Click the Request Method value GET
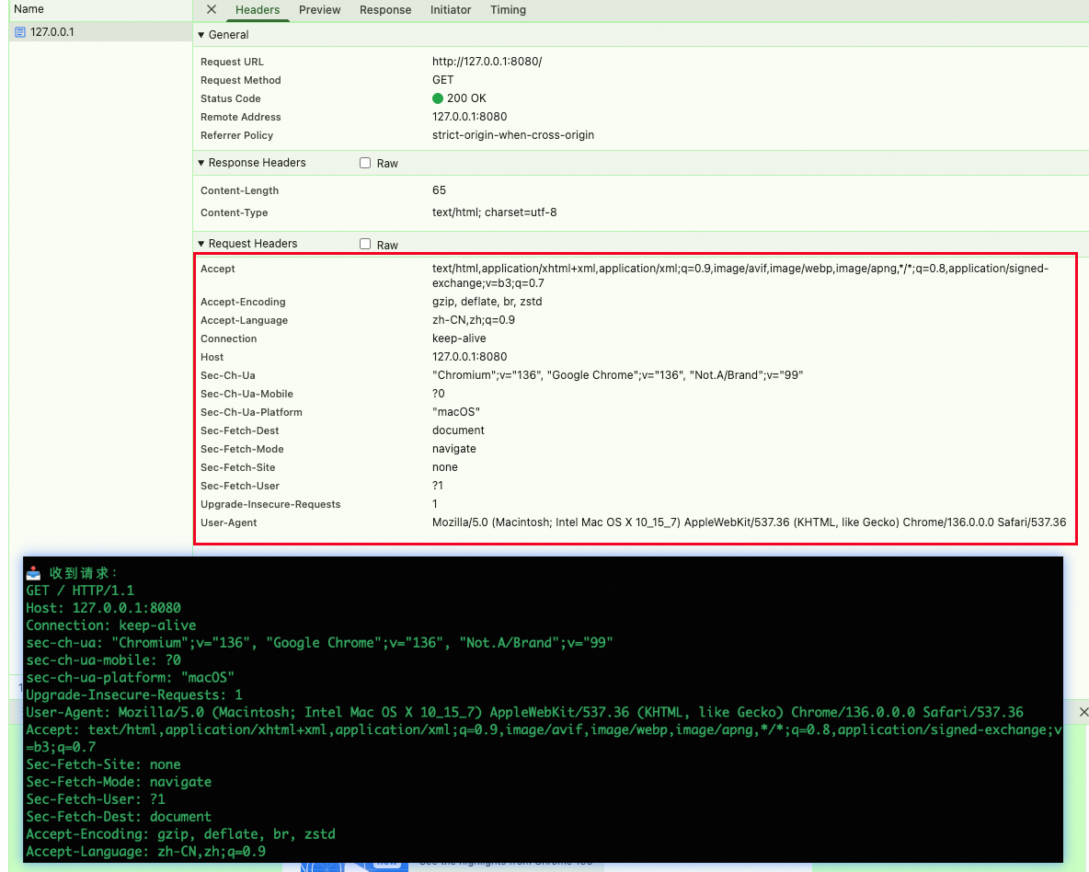Screen dimensions: 1089x872 tap(443, 80)
